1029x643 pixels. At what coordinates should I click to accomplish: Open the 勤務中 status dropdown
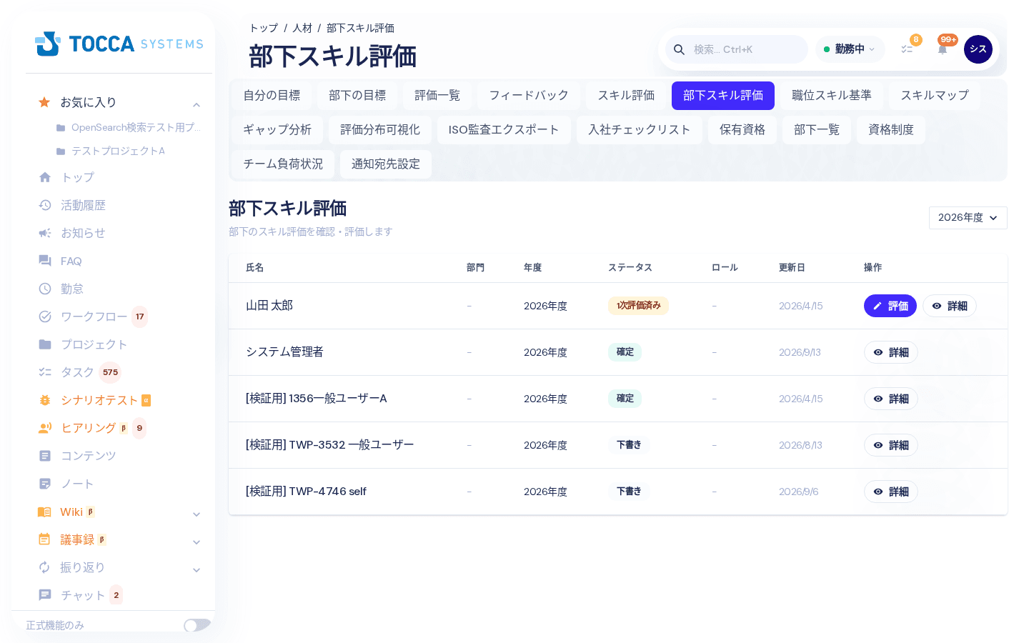850,49
